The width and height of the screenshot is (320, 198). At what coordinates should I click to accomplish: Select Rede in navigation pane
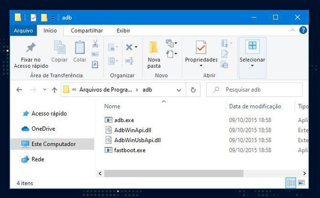click(38, 159)
